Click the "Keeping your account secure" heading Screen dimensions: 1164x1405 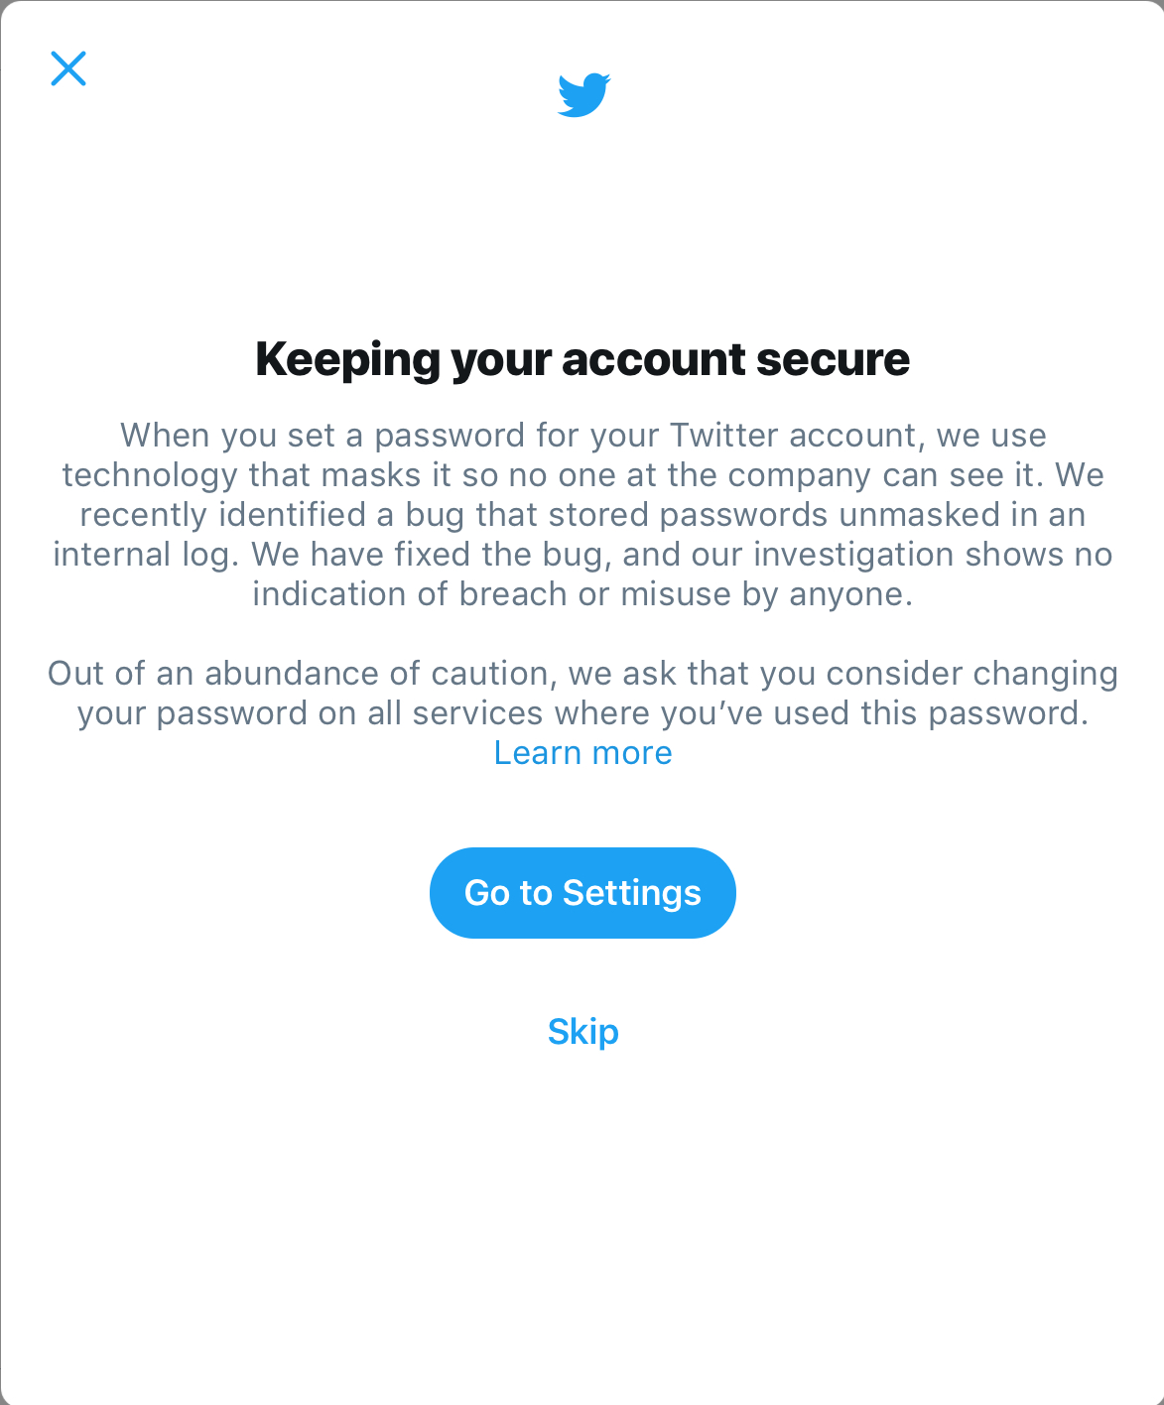[x=582, y=359]
